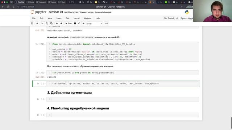This screenshot has width=232, height=130.
Task: Click the empty cell under Добавляем аугментации
Action: pos(123,99)
